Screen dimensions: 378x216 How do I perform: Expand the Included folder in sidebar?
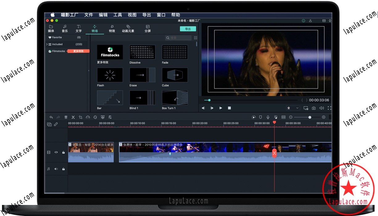pos(47,44)
